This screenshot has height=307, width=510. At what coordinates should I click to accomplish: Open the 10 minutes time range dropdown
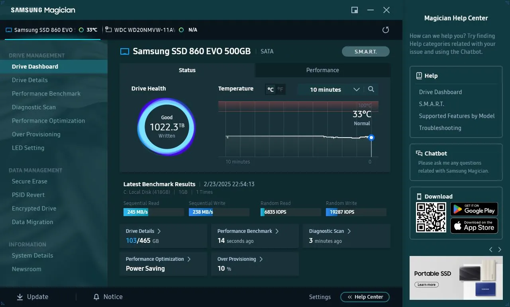(335, 89)
